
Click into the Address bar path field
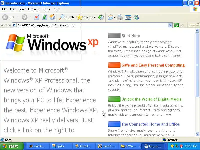tap(93, 25)
